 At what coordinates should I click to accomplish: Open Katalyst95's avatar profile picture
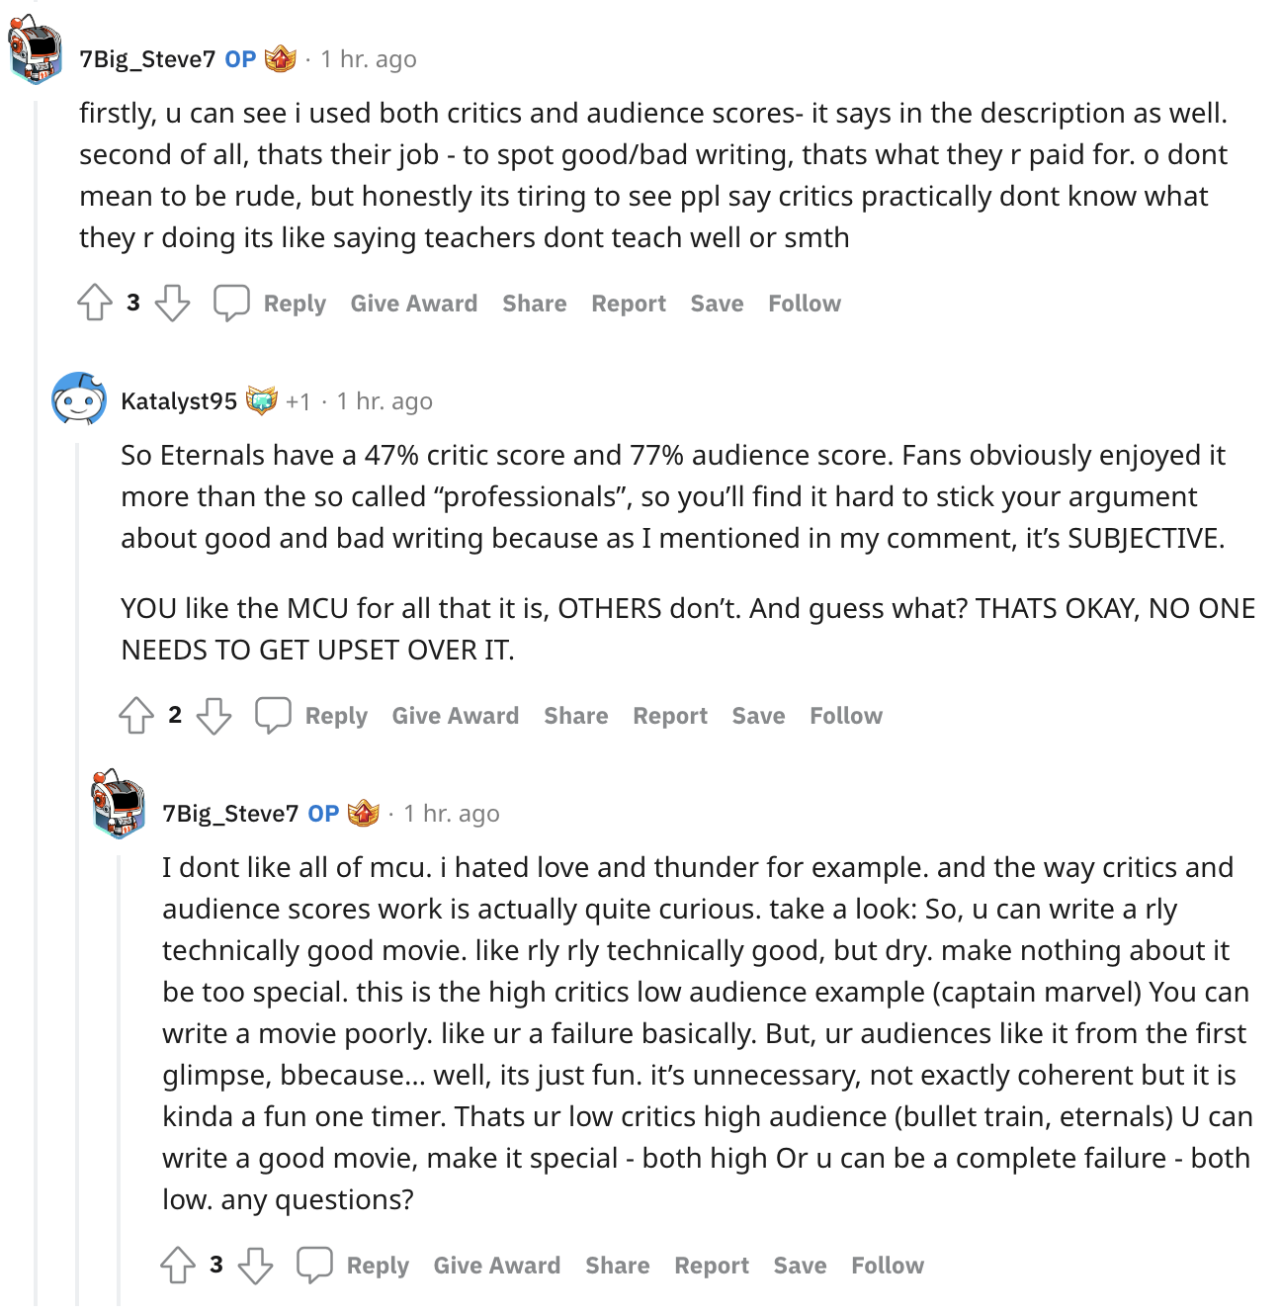pos(79,399)
